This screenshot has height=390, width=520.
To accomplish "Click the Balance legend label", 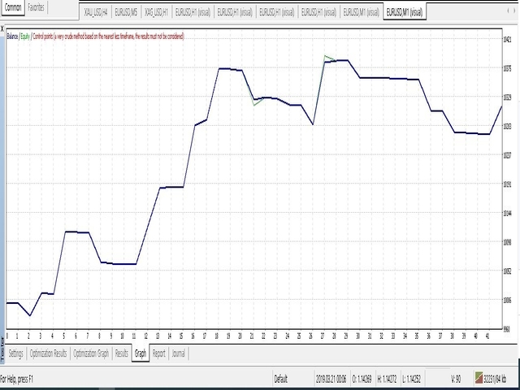I will (x=12, y=37).
